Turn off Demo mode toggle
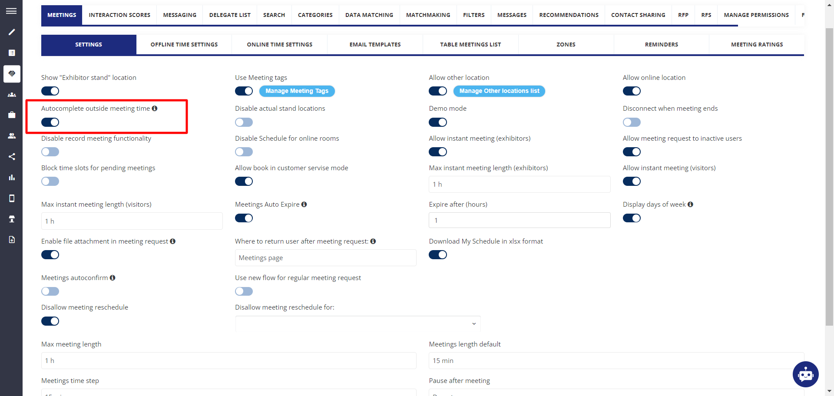 [438, 122]
